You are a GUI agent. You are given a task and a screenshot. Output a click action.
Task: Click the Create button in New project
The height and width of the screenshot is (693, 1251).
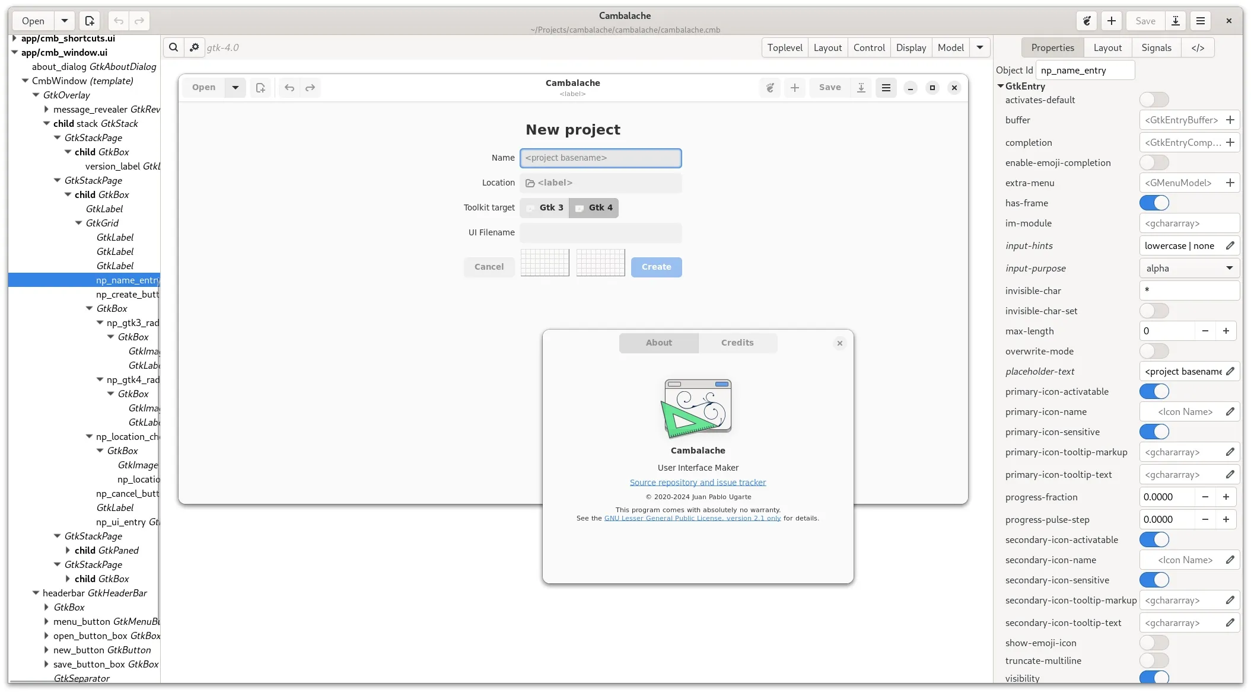656,267
